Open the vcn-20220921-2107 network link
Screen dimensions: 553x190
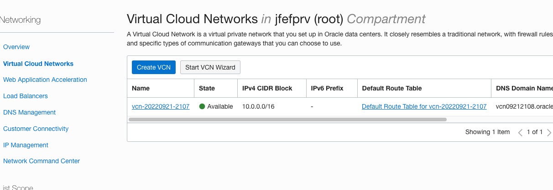click(161, 106)
